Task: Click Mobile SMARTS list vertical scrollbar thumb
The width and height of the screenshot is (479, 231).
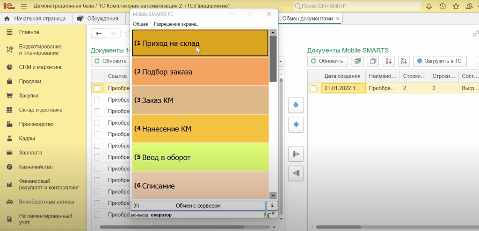Action: click(x=273, y=59)
